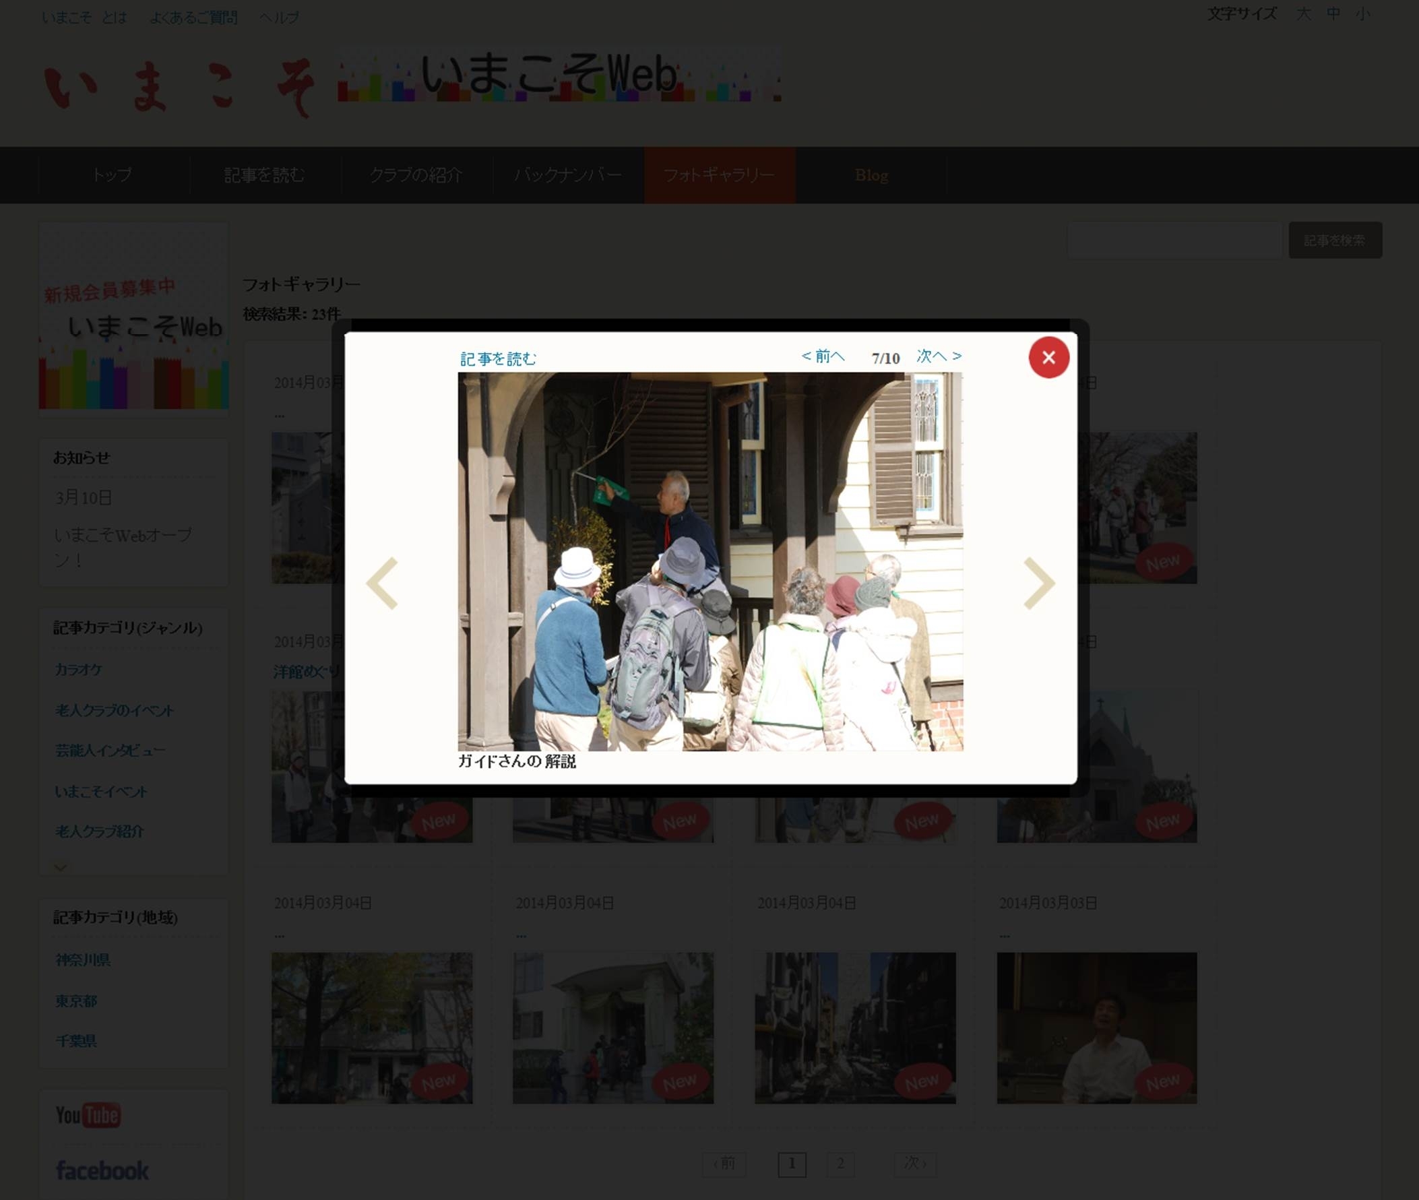This screenshot has height=1200, width=1419.
Task: Select the 東京都 region
Action: tap(75, 1001)
